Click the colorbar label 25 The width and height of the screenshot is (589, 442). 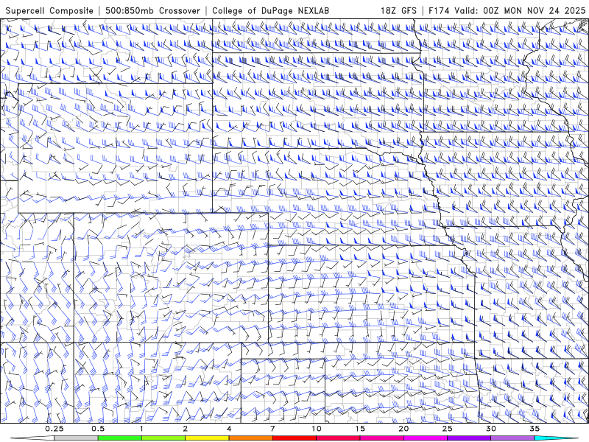point(447,429)
